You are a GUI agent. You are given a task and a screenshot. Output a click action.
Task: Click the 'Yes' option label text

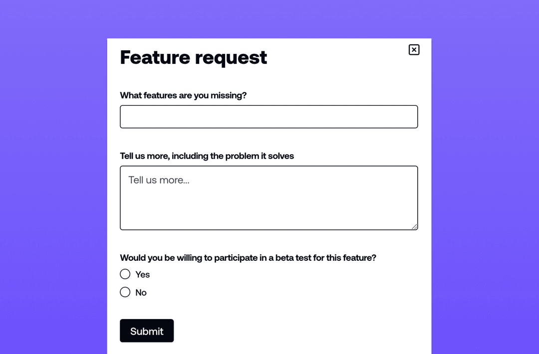click(x=143, y=275)
